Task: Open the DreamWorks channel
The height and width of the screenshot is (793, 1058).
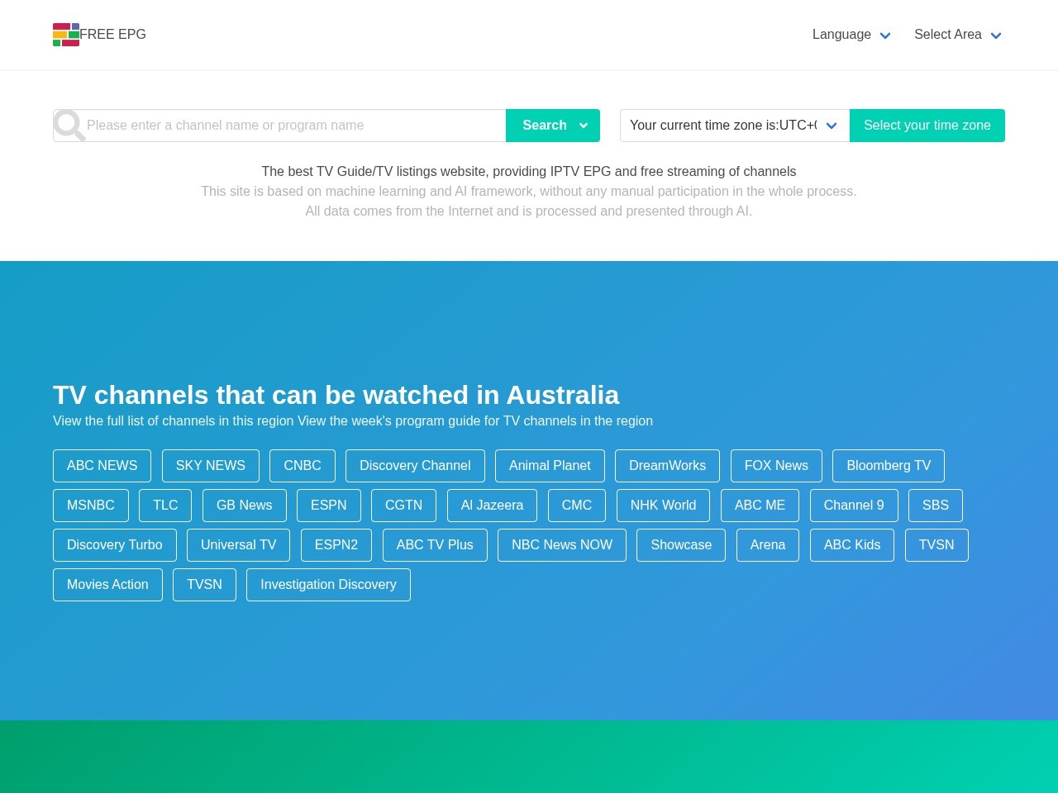Action: pos(668,466)
